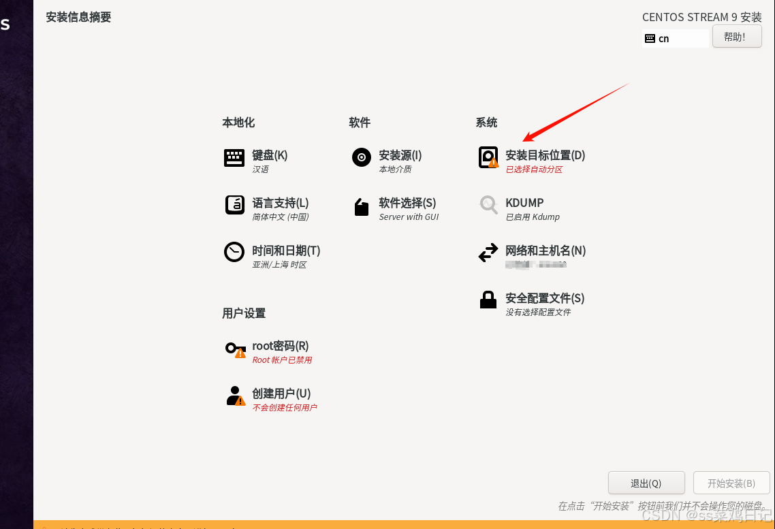Click the red 不会创建任何用户 status text

pyautogui.click(x=285, y=408)
